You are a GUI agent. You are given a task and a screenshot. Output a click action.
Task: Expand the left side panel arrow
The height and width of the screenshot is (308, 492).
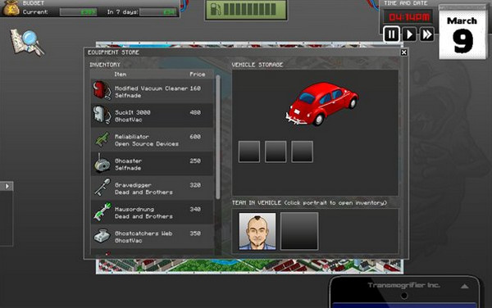pyautogui.click(x=7, y=186)
